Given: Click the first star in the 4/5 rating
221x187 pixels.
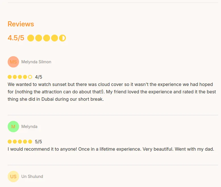Looking at the screenshot, I should 10,77.
